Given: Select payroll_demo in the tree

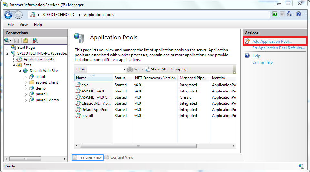Looking at the screenshot, I should click(x=47, y=100).
